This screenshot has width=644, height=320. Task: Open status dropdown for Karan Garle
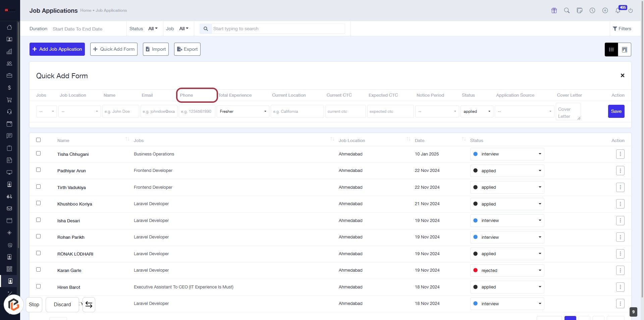[507, 271]
